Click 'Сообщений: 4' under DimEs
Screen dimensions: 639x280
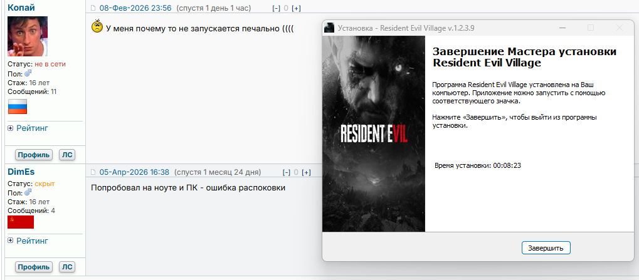click(x=31, y=210)
